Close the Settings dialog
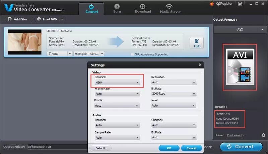Viewport: 268px width, 154px height. point(200,65)
